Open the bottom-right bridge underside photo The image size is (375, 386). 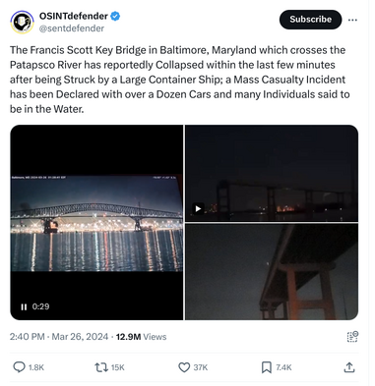pyautogui.click(x=272, y=272)
